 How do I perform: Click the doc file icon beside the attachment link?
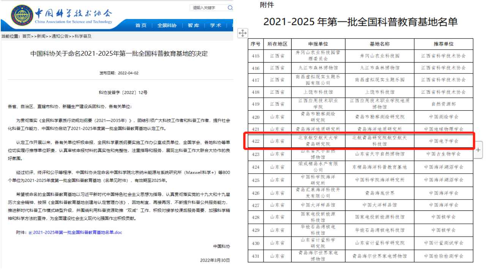(30, 232)
